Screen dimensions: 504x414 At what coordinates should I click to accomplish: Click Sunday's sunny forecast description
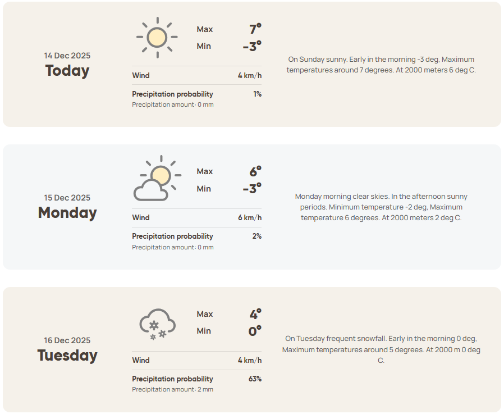(381, 65)
